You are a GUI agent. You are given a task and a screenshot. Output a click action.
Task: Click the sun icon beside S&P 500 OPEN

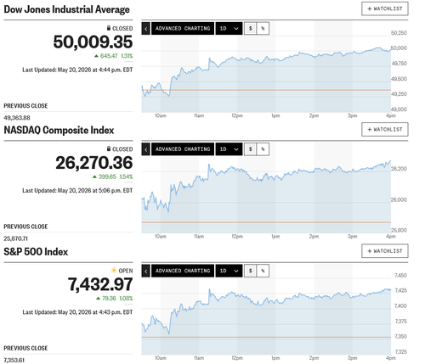[114, 271]
